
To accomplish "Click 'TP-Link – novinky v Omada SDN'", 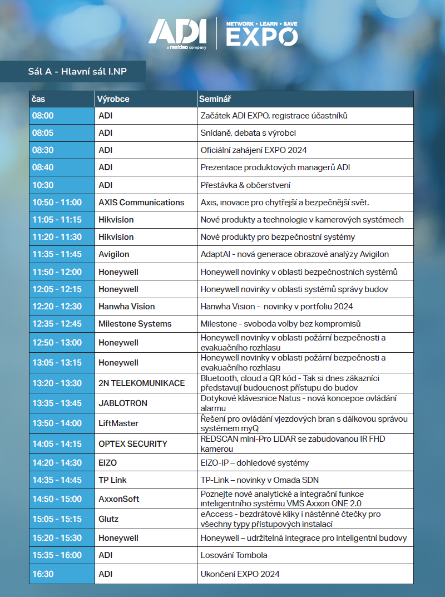I will pyautogui.click(x=260, y=480).
